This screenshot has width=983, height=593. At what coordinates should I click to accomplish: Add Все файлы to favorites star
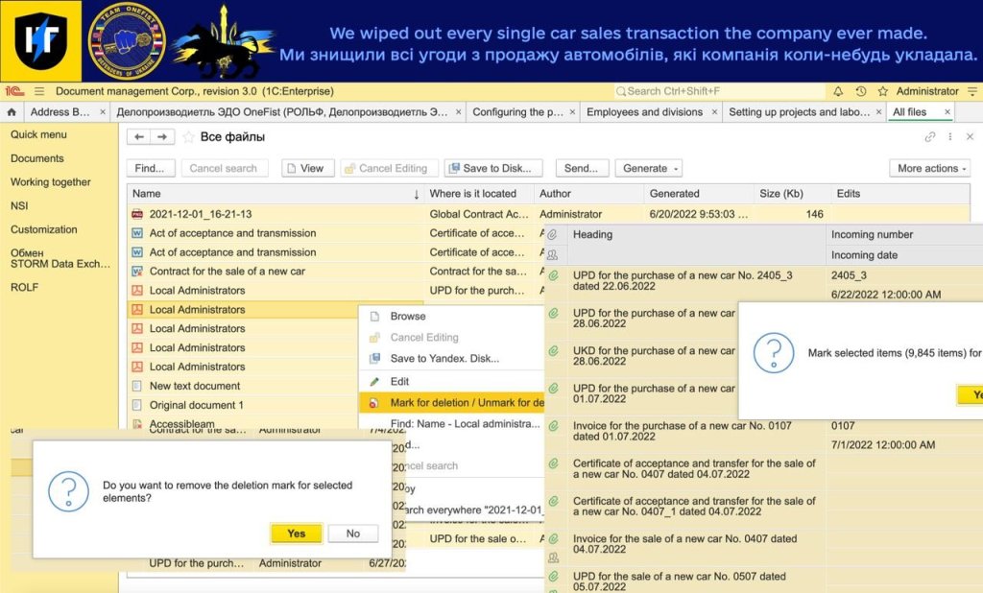(x=188, y=137)
